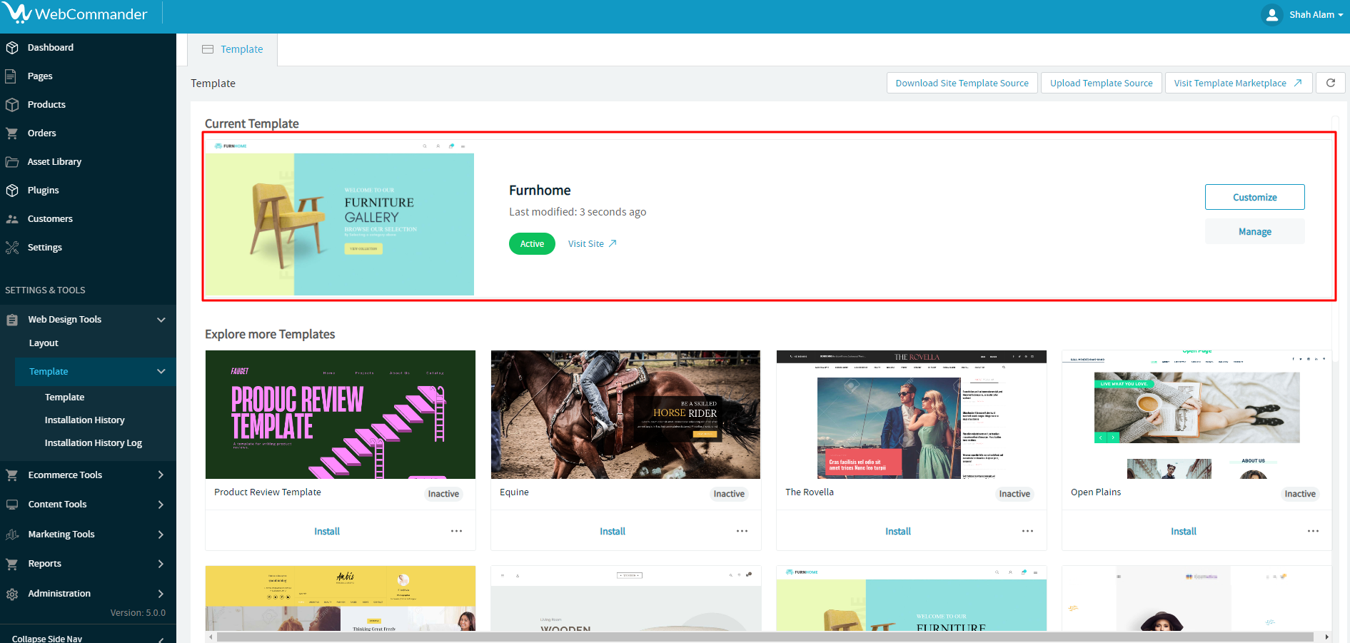Click Download Site Template Source button
Viewport: 1350px width, 643px height.
pos(962,83)
